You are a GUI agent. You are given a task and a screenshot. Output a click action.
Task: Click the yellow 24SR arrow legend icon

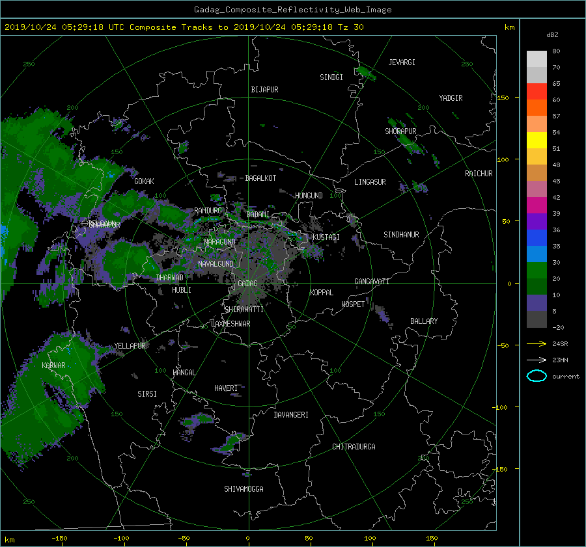537,343
